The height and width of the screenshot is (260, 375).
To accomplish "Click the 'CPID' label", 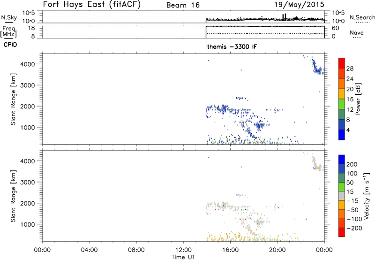I will pyautogui.click(x=10, y=45).
